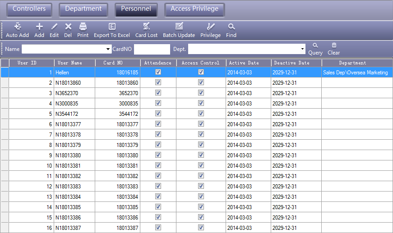The image size is (393, 233).
Task: Switch to the Department tab
Action: (83, 10)
